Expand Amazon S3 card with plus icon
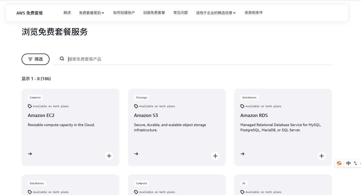Image resolution: width=361 pixels, height=195 pixels. click(215, 156)
